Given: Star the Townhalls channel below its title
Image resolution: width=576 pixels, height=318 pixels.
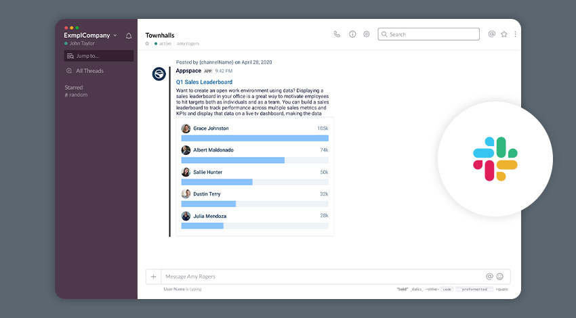Looking at the screenshot, I should tap(147, 43).
